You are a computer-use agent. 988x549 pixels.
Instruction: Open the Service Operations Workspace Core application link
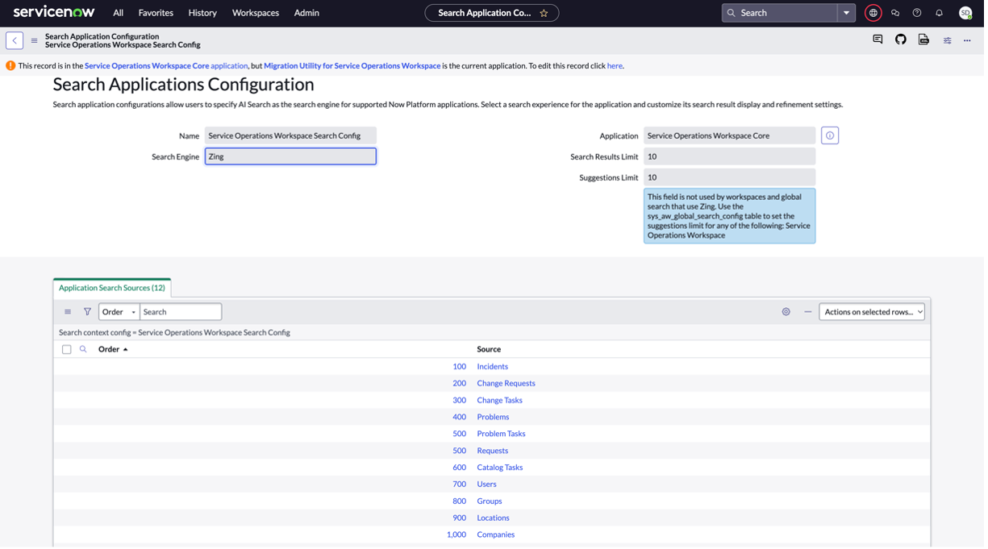click(166, 66)
